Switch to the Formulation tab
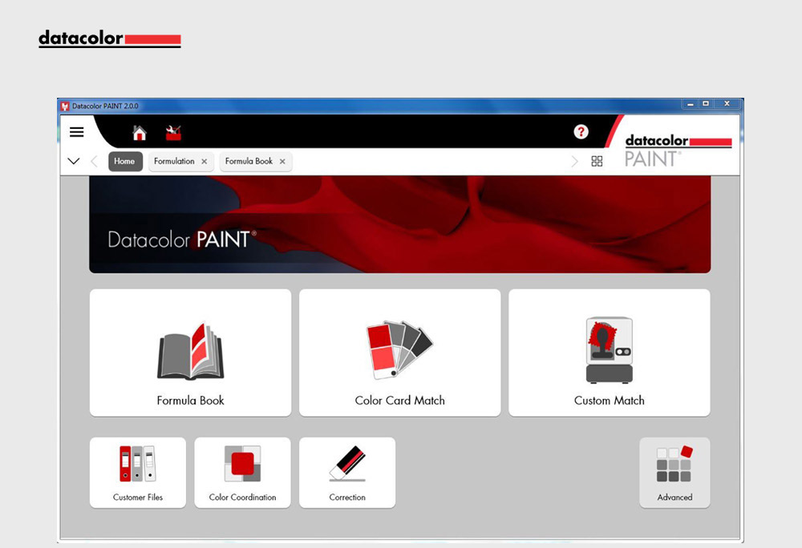This screenshot has width=802, height=548. point(174,161)
